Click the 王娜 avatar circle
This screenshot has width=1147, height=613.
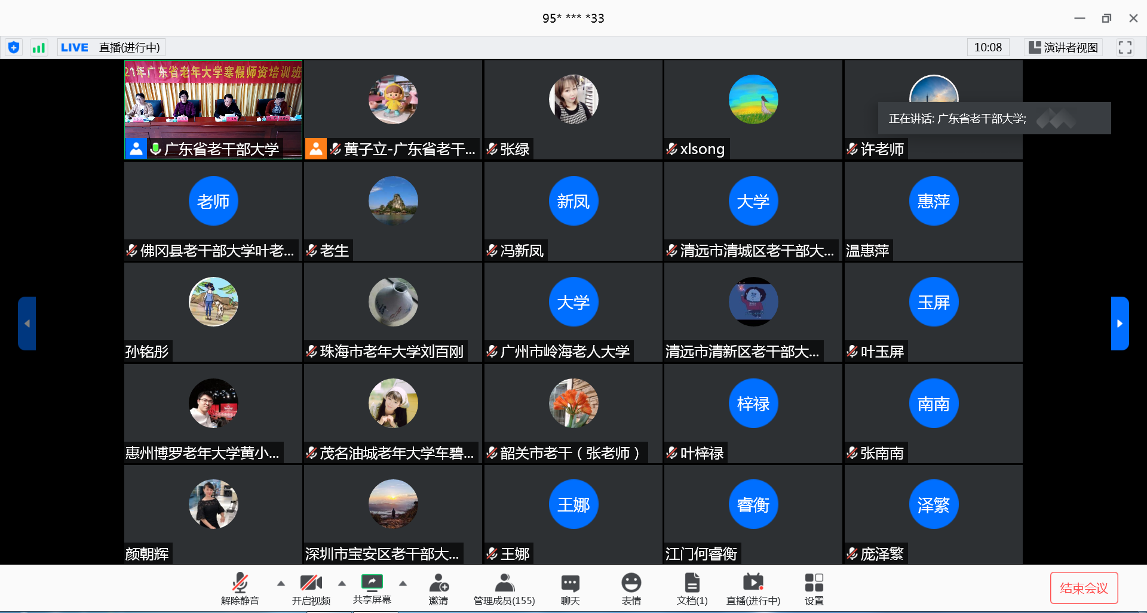click(573, 504)
